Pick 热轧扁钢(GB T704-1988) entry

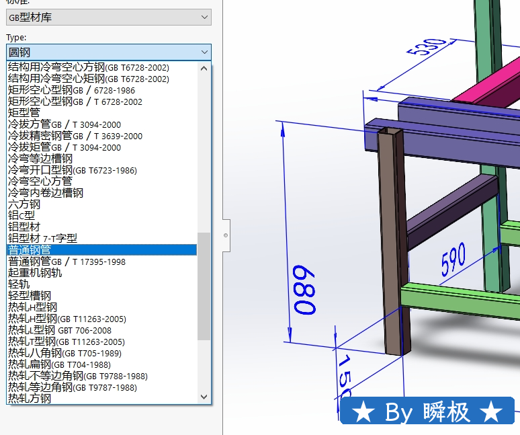pyautogui.click(x=59, y=364)
